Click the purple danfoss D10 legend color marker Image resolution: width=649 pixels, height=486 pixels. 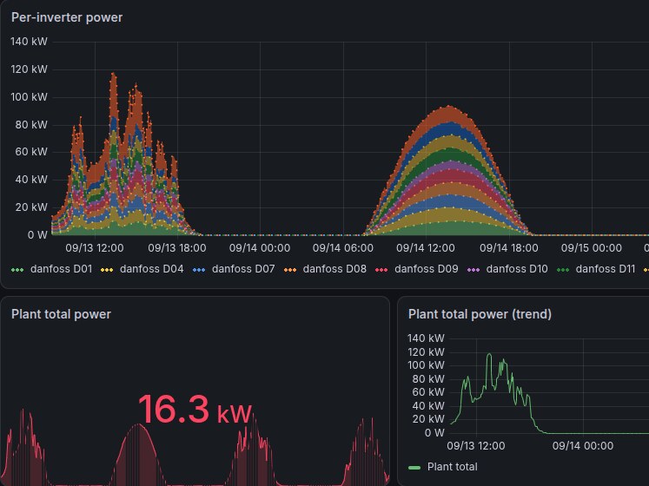click(x=474, y=270)
